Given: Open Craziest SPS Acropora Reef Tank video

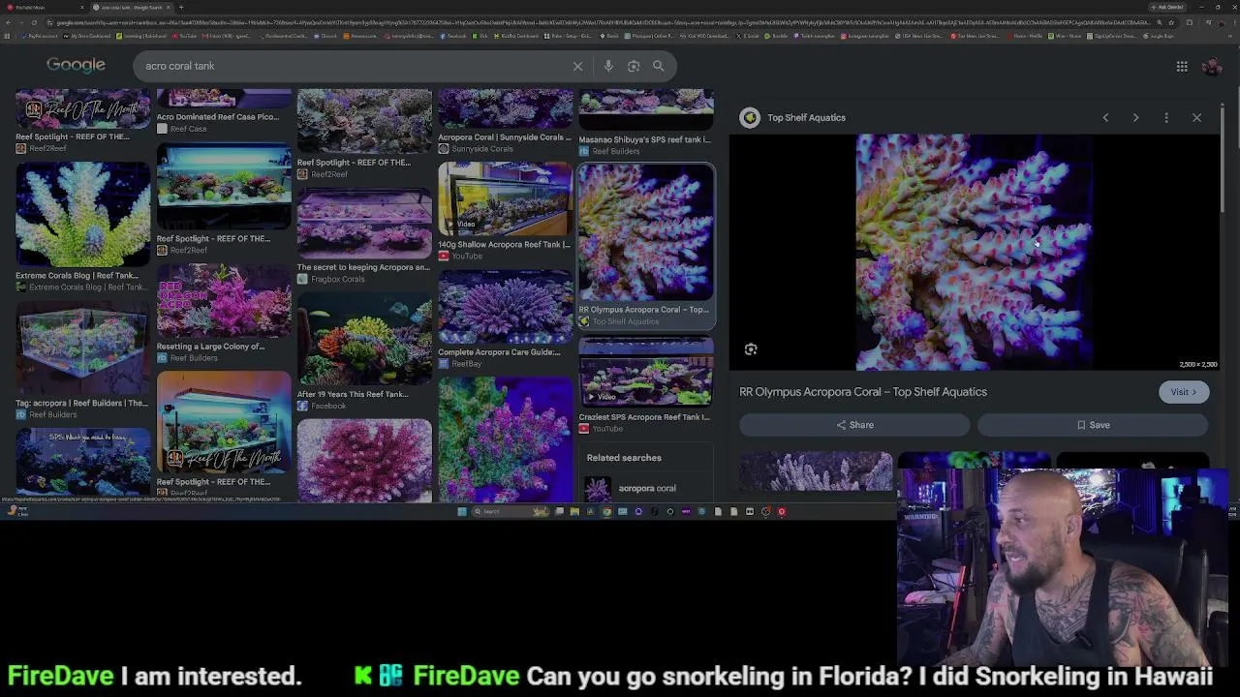Looking at the screenshot, I should 646,373.
